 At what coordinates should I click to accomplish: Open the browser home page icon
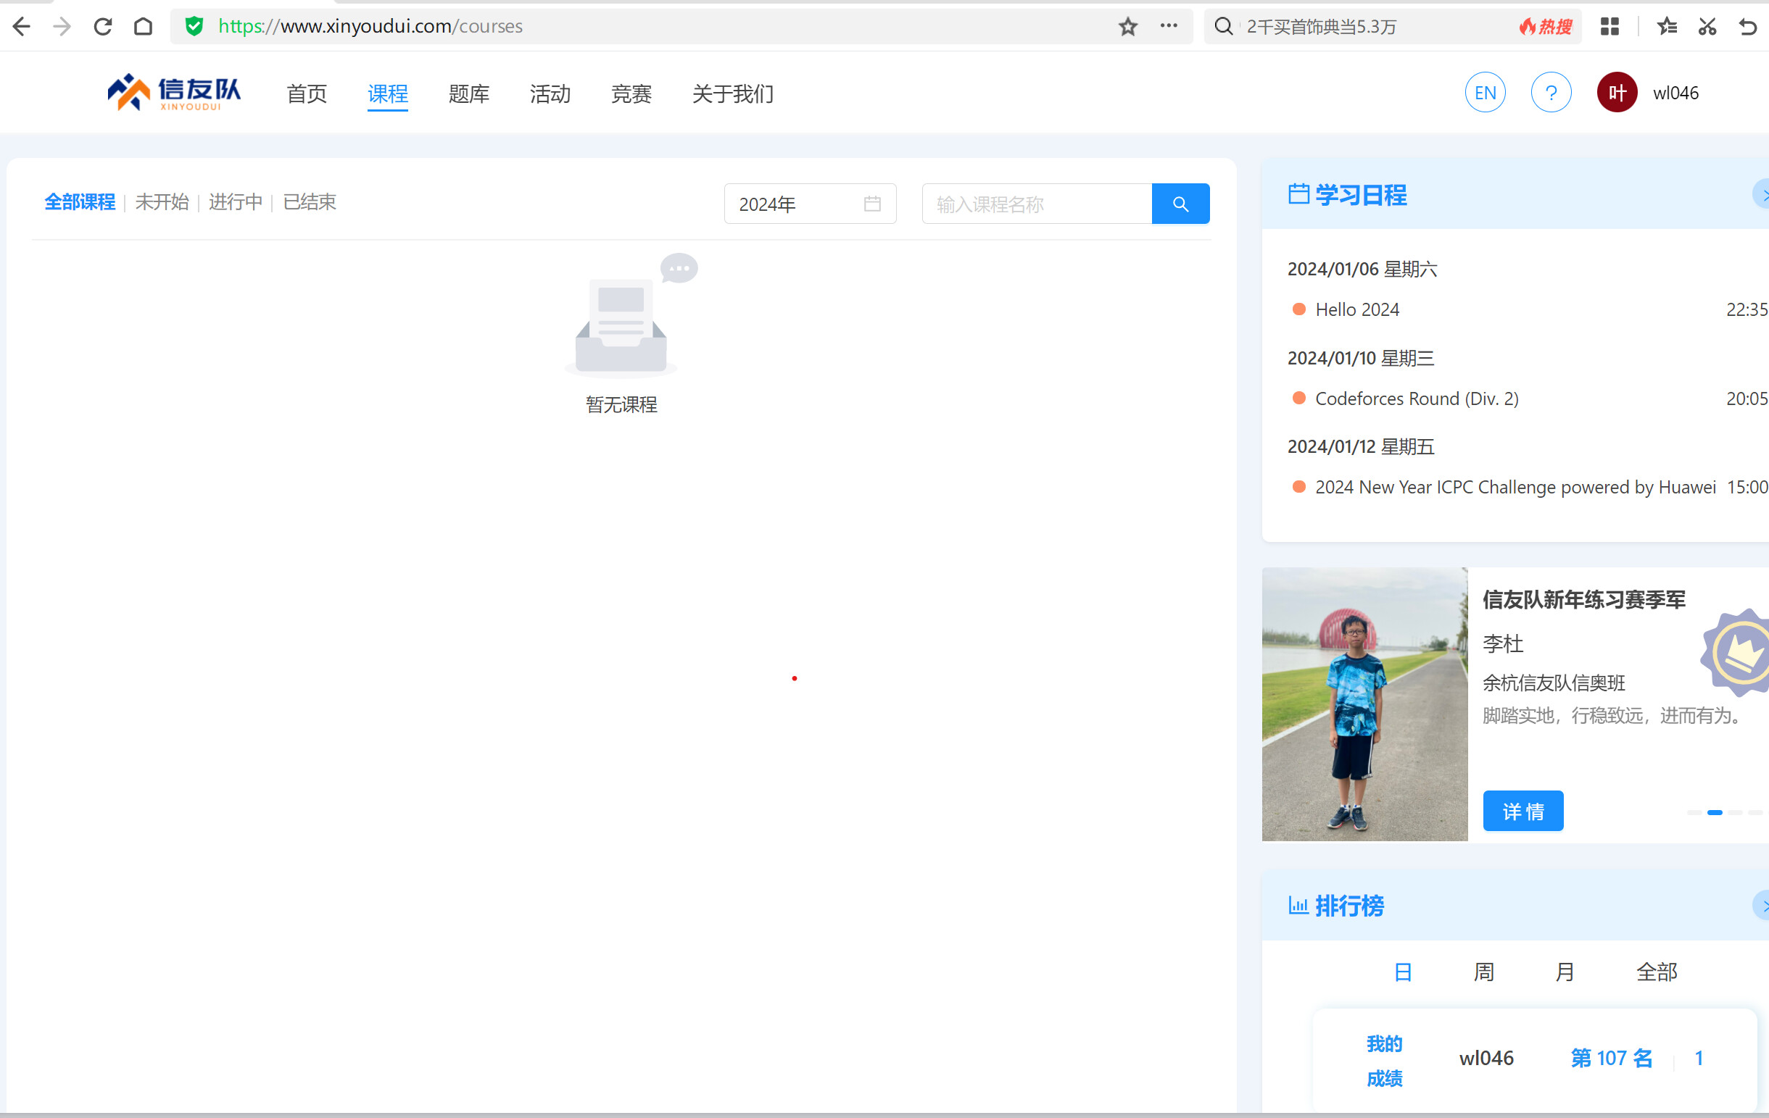click(x=144, y=26)
